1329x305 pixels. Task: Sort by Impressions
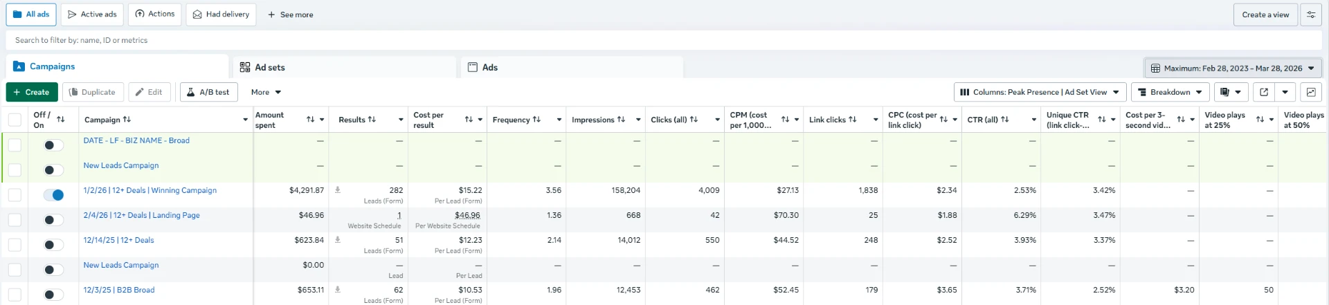(621, 120)
